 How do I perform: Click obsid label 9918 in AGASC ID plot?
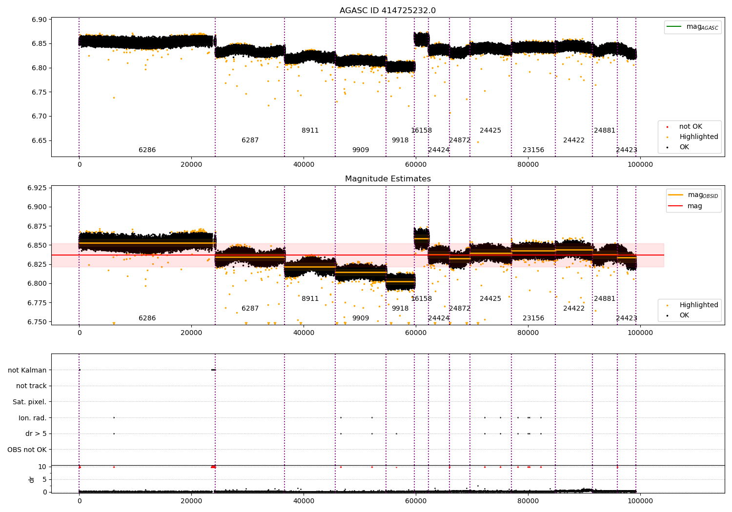point(400,140)
